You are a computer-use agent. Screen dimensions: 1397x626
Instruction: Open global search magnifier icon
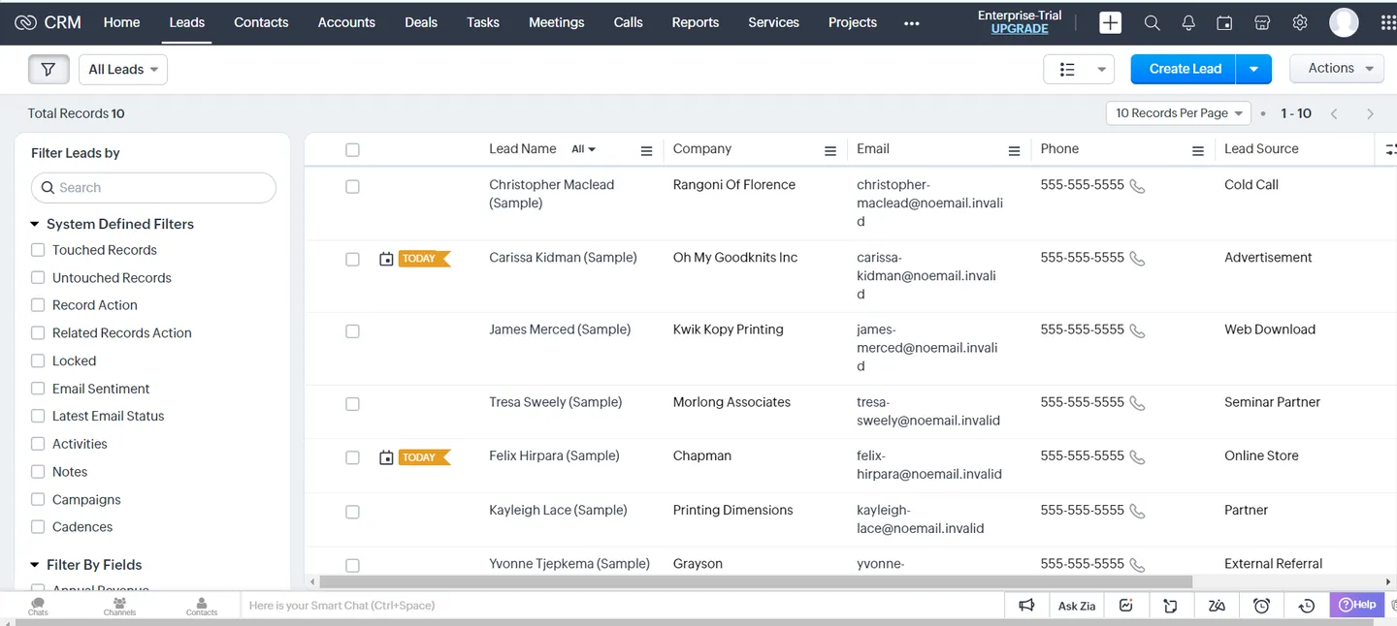coord(1152,22)
